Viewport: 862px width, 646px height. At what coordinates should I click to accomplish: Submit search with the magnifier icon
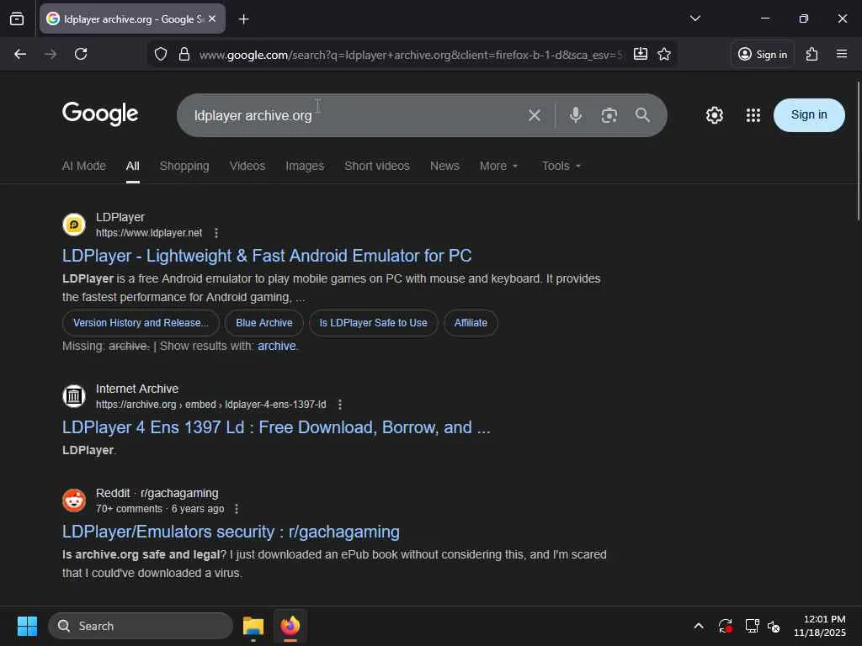point(642,114)
